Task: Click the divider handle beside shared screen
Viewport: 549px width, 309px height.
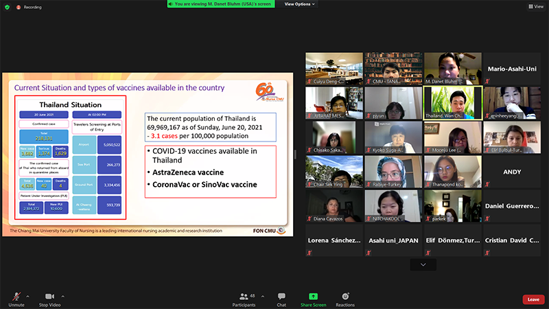Action: pos(296,154)
